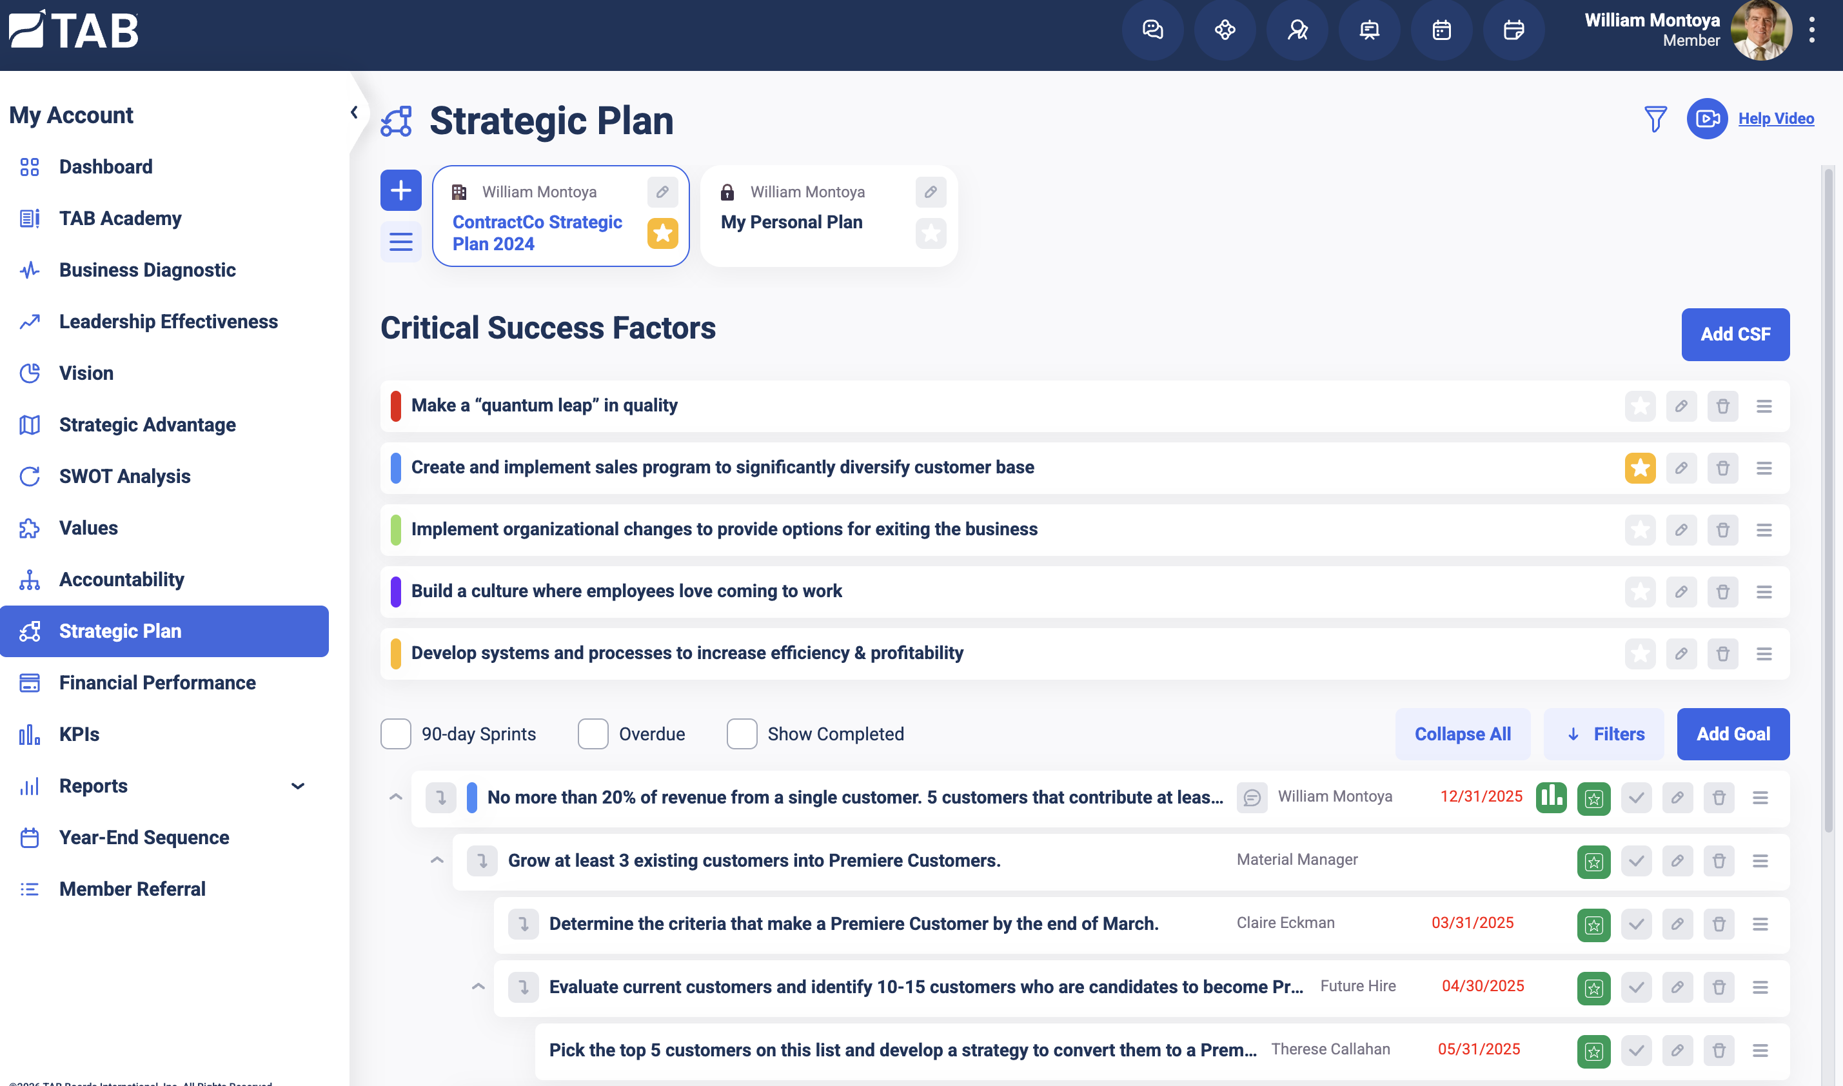Click Collapse All

tap(1463, 734)
